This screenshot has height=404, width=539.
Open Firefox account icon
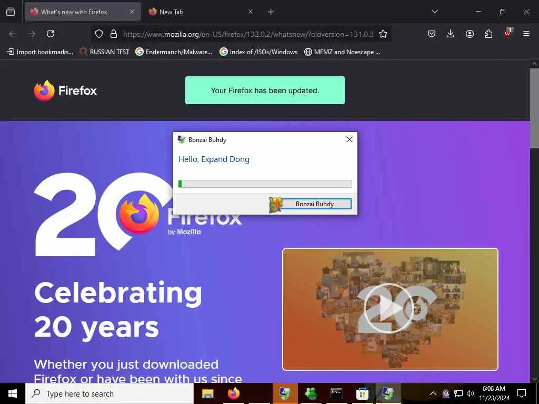pos(470,34)
